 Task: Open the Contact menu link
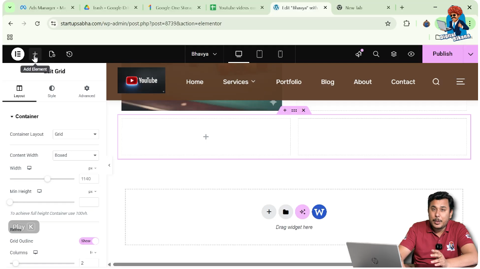403,82
